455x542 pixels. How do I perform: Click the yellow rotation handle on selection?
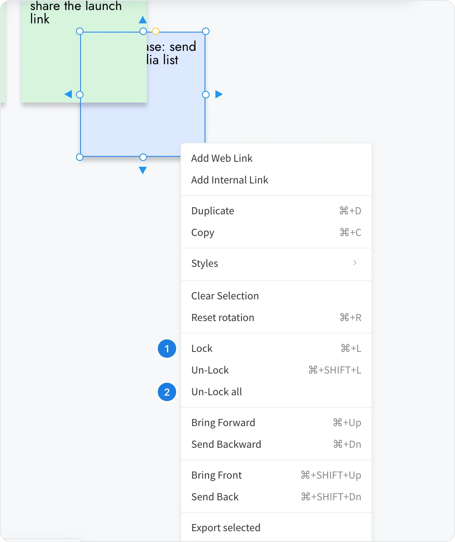click(156, 31)
